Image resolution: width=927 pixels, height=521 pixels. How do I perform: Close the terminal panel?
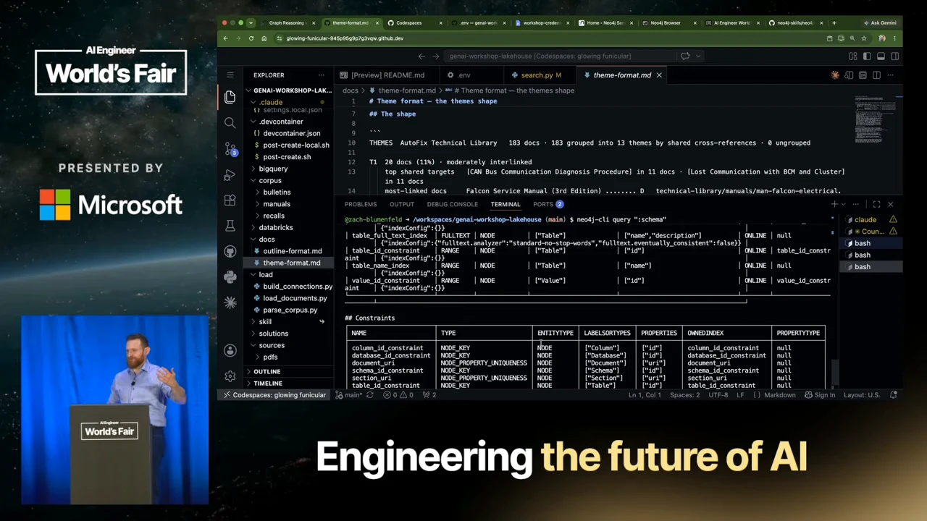(890, 204)
